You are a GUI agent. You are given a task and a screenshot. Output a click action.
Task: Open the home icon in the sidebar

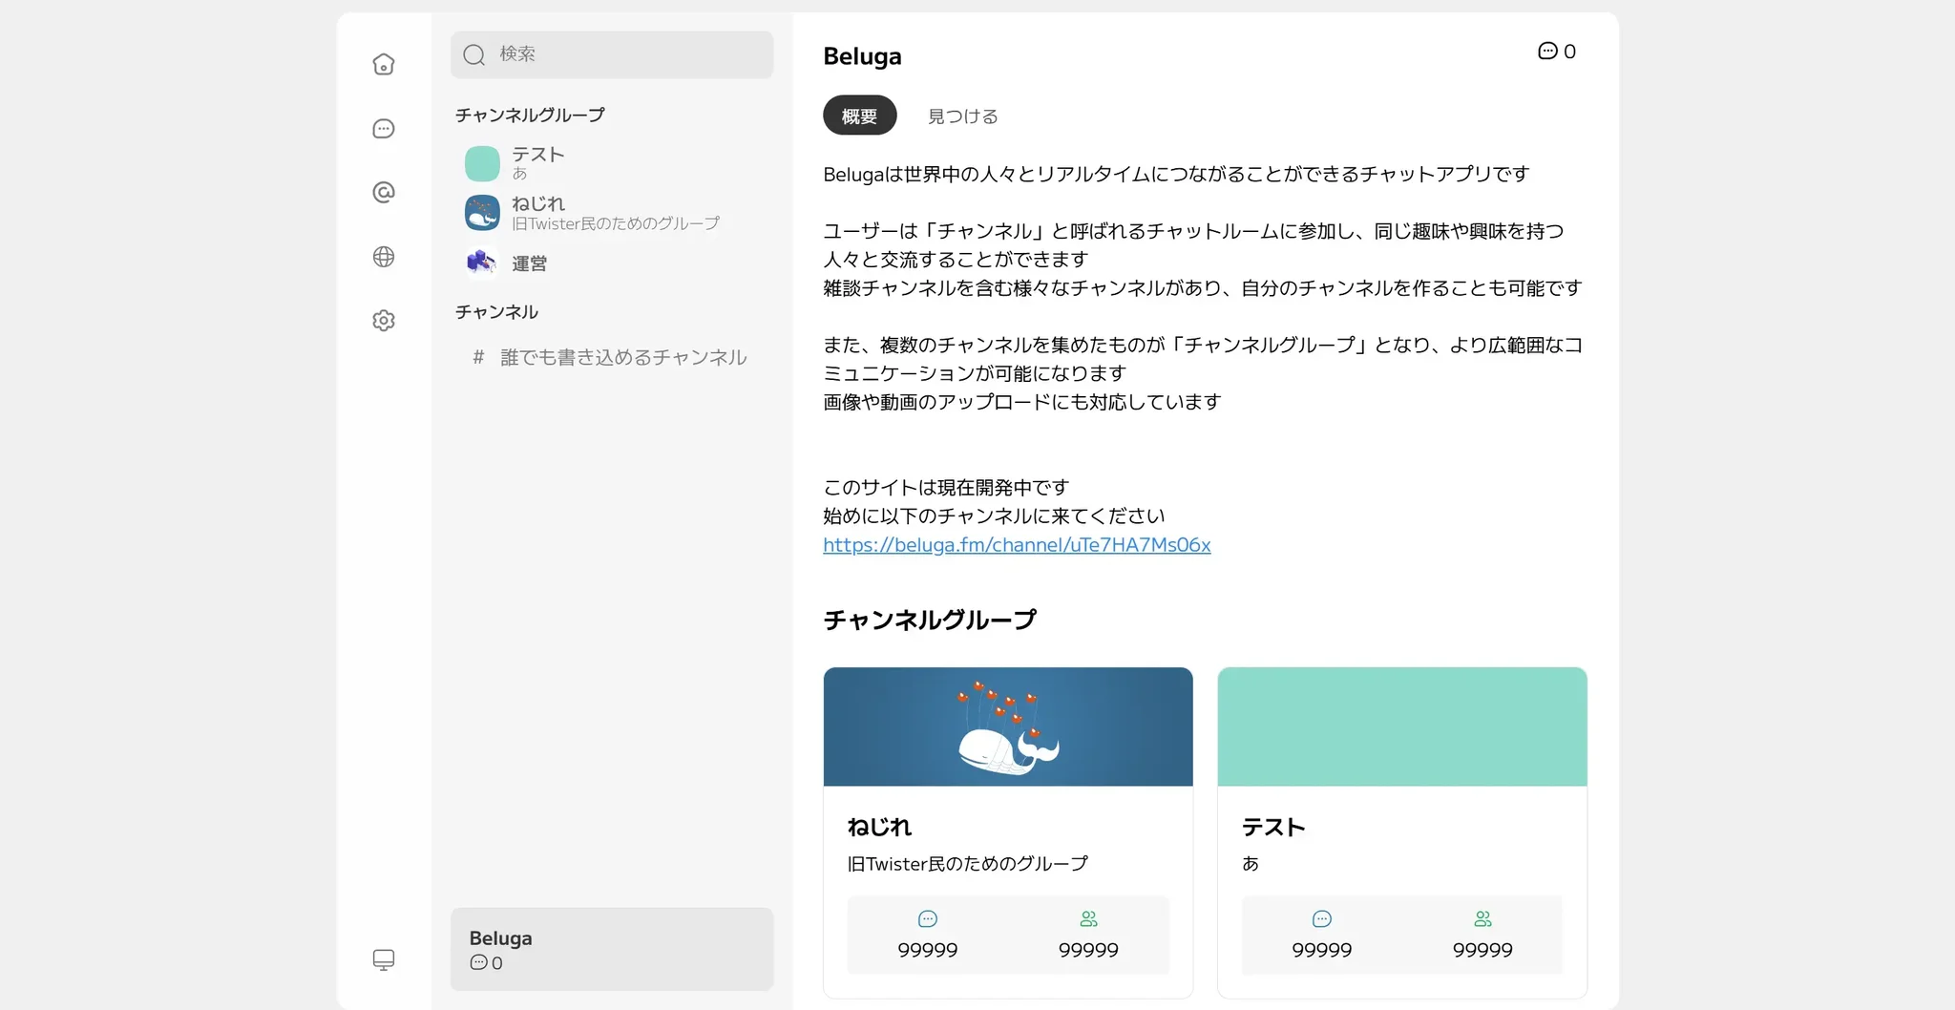pyautogui.click(x=383, y=64)
